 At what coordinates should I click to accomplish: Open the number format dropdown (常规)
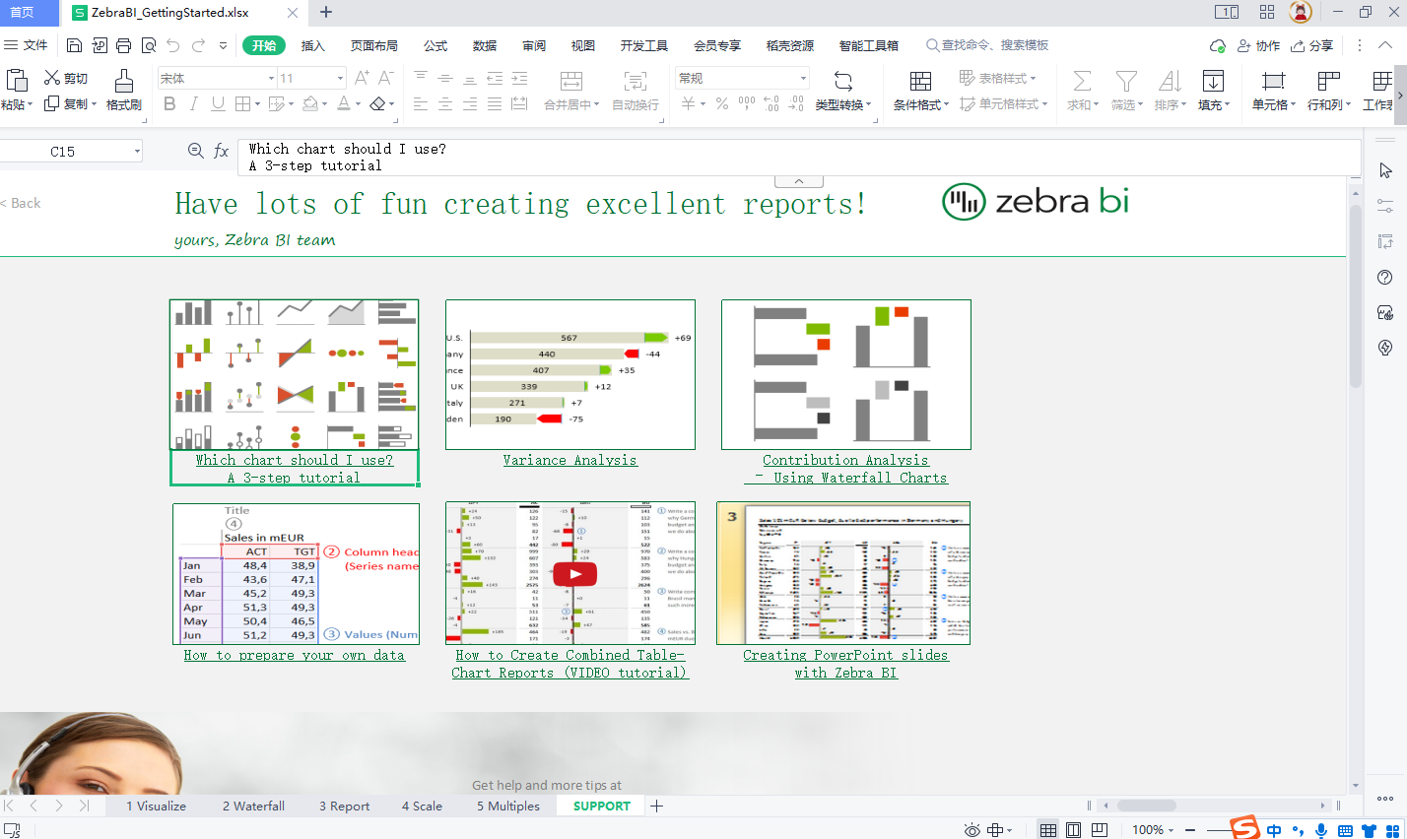coord(803,78)
